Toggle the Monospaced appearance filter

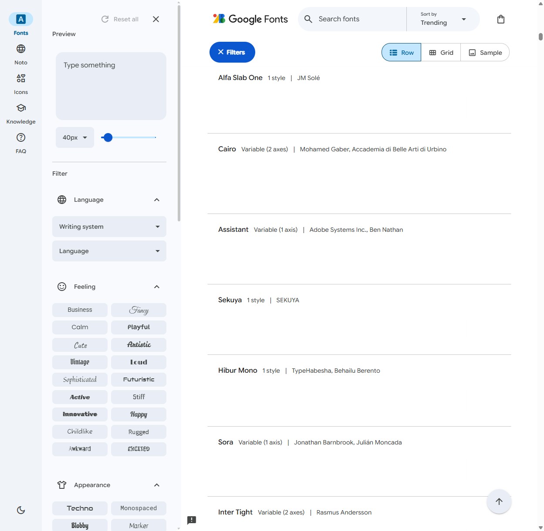(x=139, y=508)
